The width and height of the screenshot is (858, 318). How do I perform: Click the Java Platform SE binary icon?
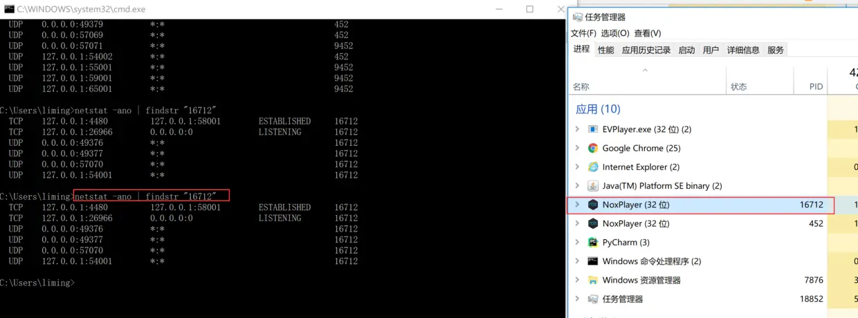click(x=592, y=186)
